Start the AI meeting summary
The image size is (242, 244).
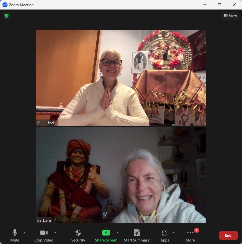137,235
